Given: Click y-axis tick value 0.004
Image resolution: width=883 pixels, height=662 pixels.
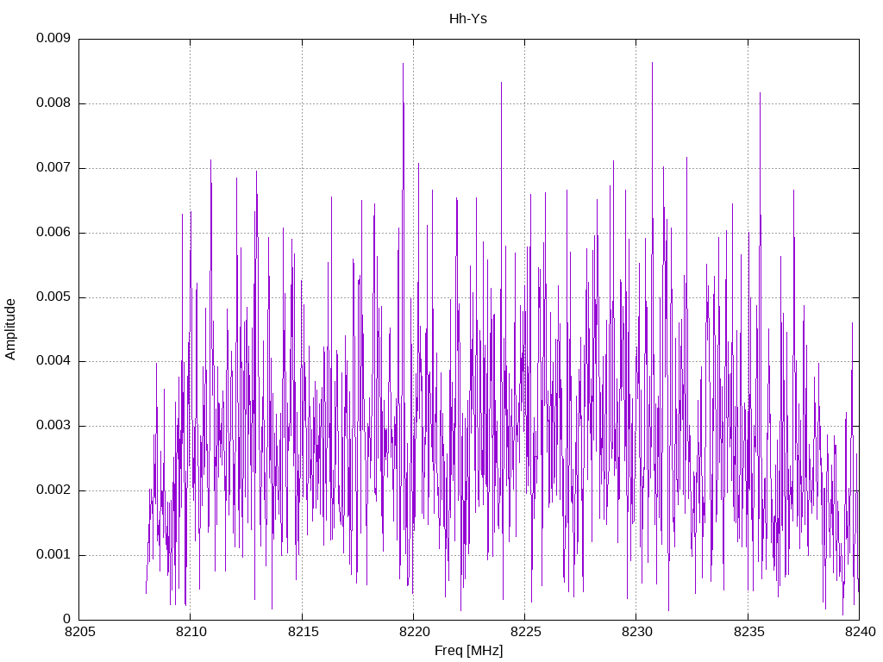Looking at the screenshot, I should click(x=53, y=361).
